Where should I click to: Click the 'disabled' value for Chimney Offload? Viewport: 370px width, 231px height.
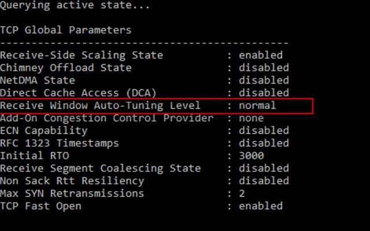click(264, 68)
